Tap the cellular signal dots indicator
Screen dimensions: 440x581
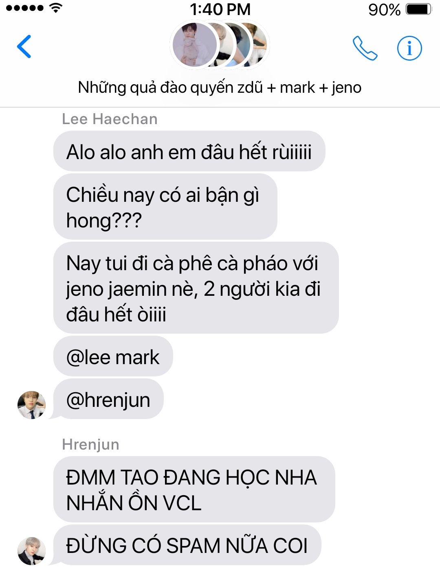(x=24, y=8)
